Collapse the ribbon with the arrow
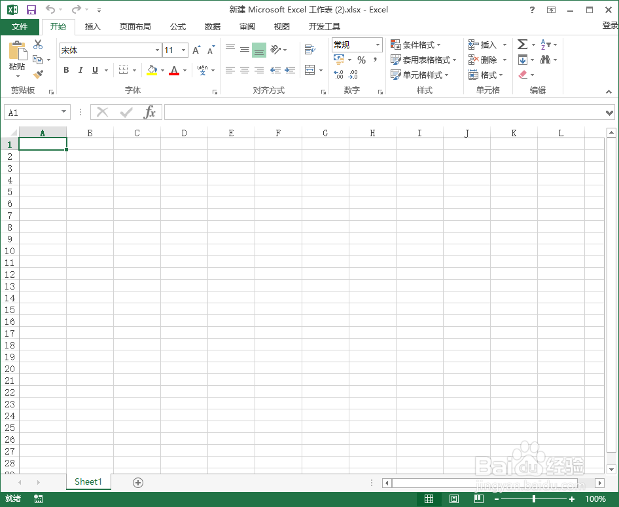 point(609,92)
